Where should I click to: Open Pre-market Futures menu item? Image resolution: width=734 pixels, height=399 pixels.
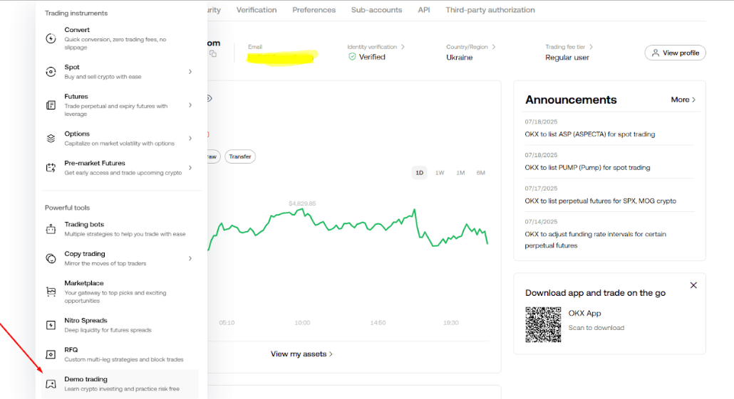coord(120,168)
